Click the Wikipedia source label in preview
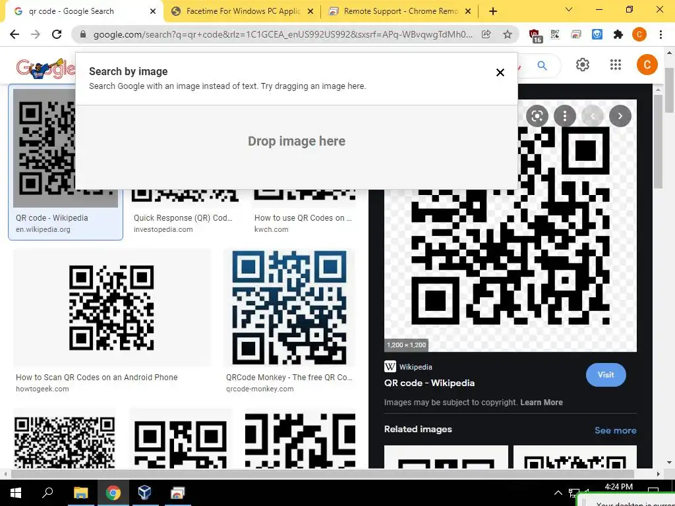 pos(415,367)
